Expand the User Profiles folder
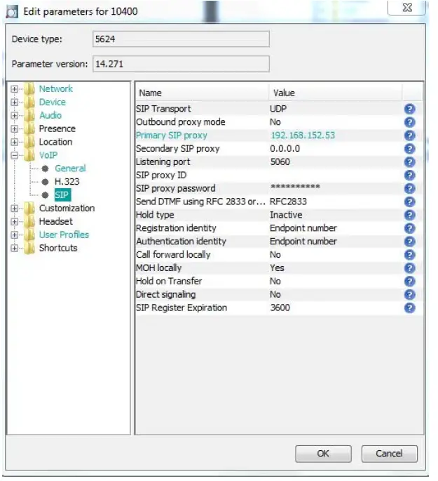Viewport: 438px width, 481px height. click(x=15, y=235)
